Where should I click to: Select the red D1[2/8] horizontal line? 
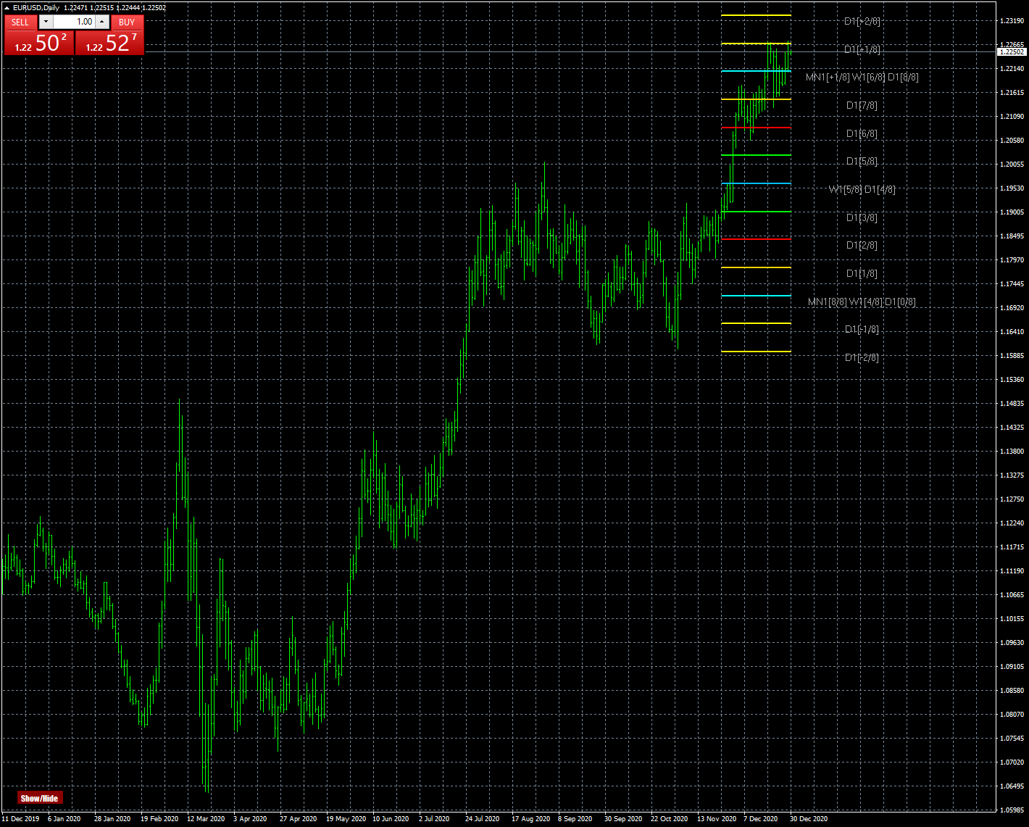point(756,239)
